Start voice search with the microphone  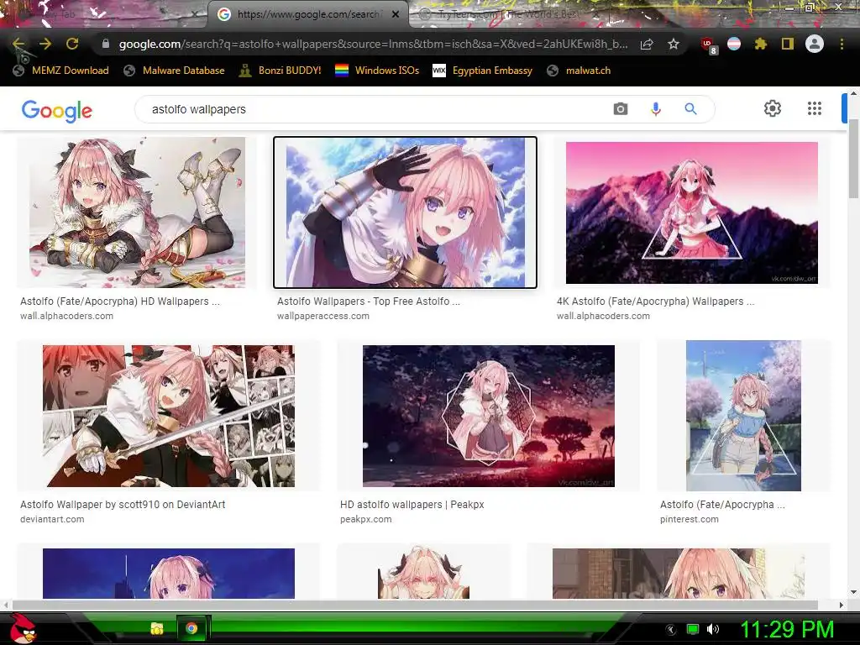[655, 108]
